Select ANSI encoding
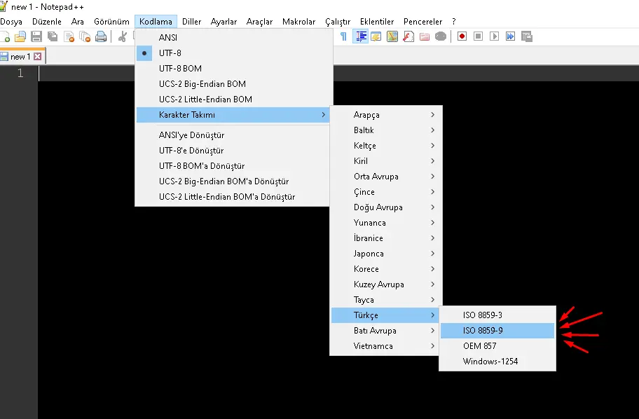Image resolution: width=639 pixels, height=419 pixels. (x=234, y=38)
